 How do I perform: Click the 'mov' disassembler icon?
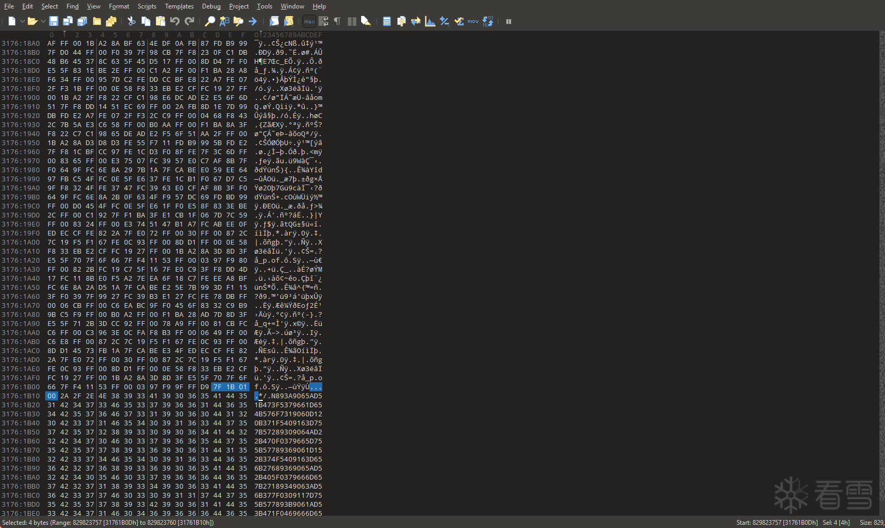point(473,21)
